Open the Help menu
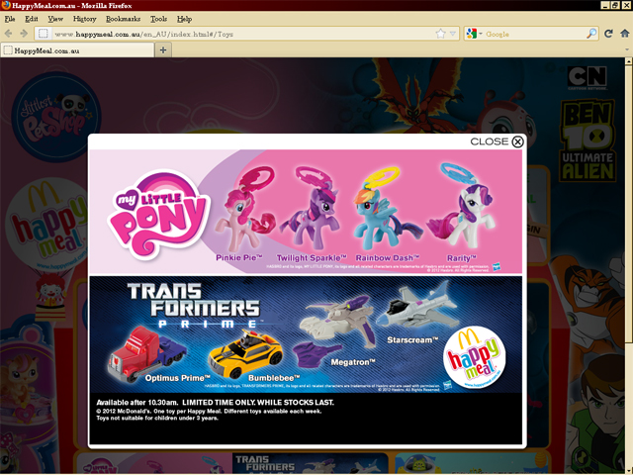Image resolution: width=633 pixels, height=475 pixels. [184, 19]
